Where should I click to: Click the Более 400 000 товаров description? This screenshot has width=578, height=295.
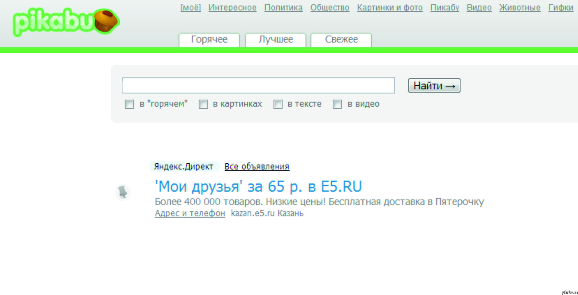pos(319,202)
